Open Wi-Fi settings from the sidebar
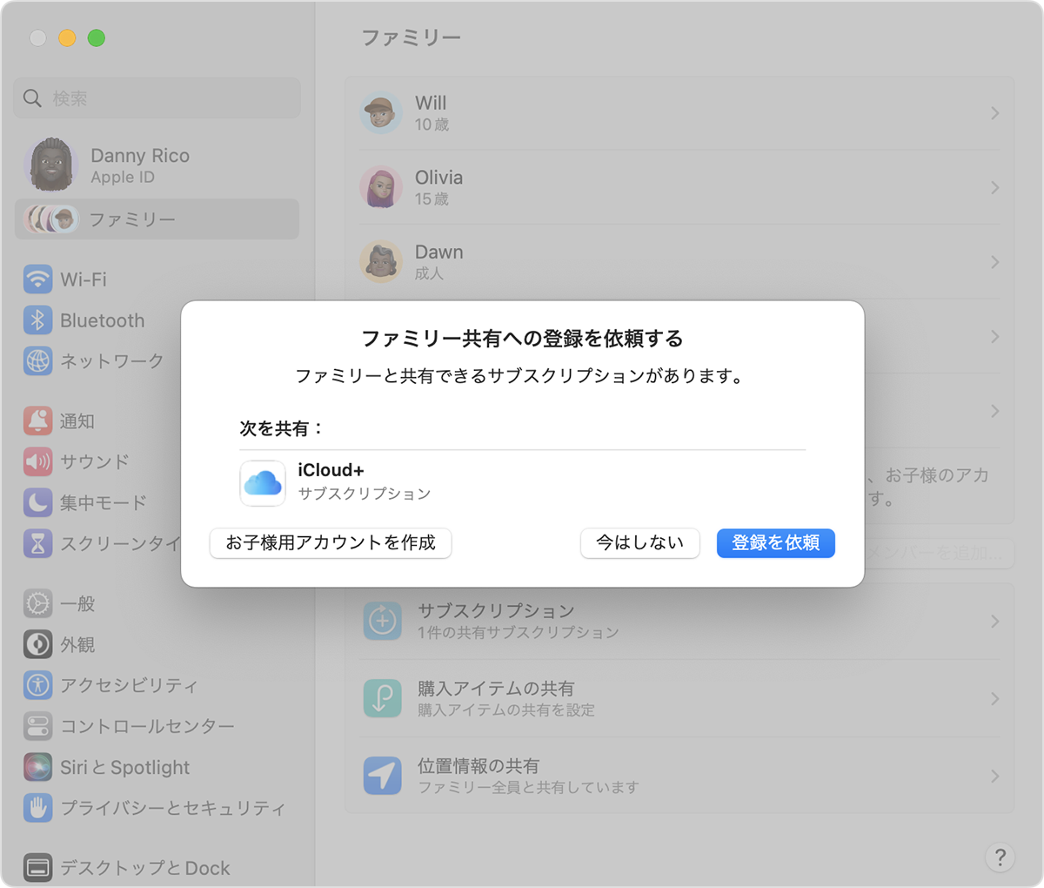1044x888 pixels. 37,279
